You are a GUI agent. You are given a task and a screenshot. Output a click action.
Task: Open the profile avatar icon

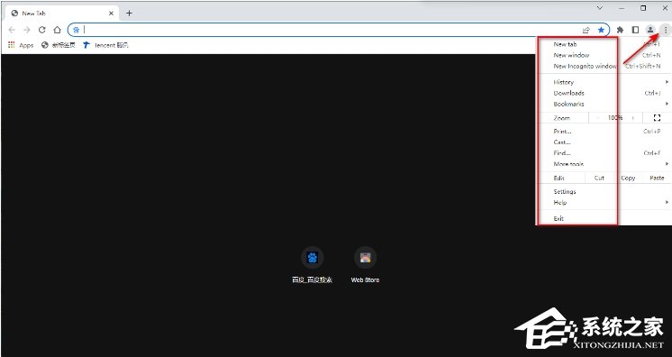point(650,30)
